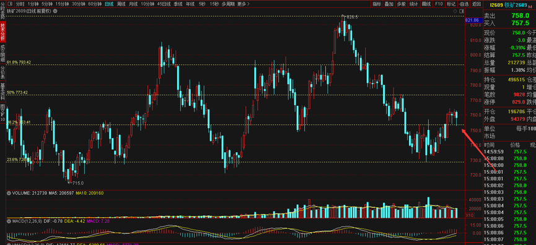Click the 总量 value 212739
The height and width of the screenshot is (245, 536).
click(x=517, y=62)
